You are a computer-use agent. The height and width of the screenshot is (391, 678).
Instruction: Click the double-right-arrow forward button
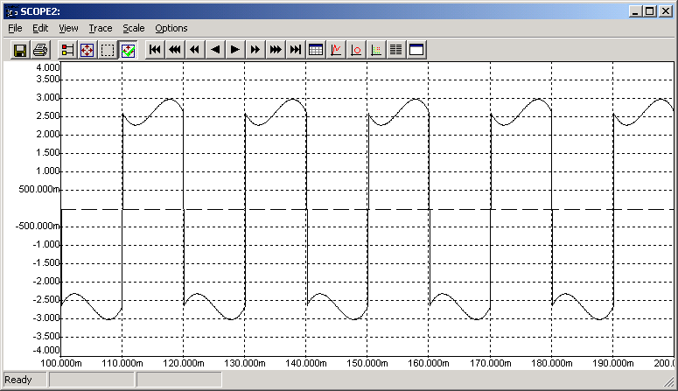(x=255, y=50)
